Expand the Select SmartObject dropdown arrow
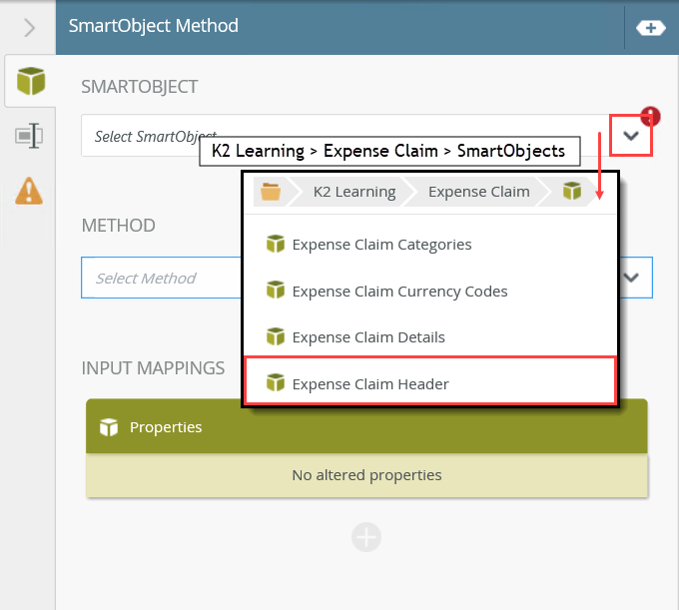679x610 pixels. pos(631,136)
